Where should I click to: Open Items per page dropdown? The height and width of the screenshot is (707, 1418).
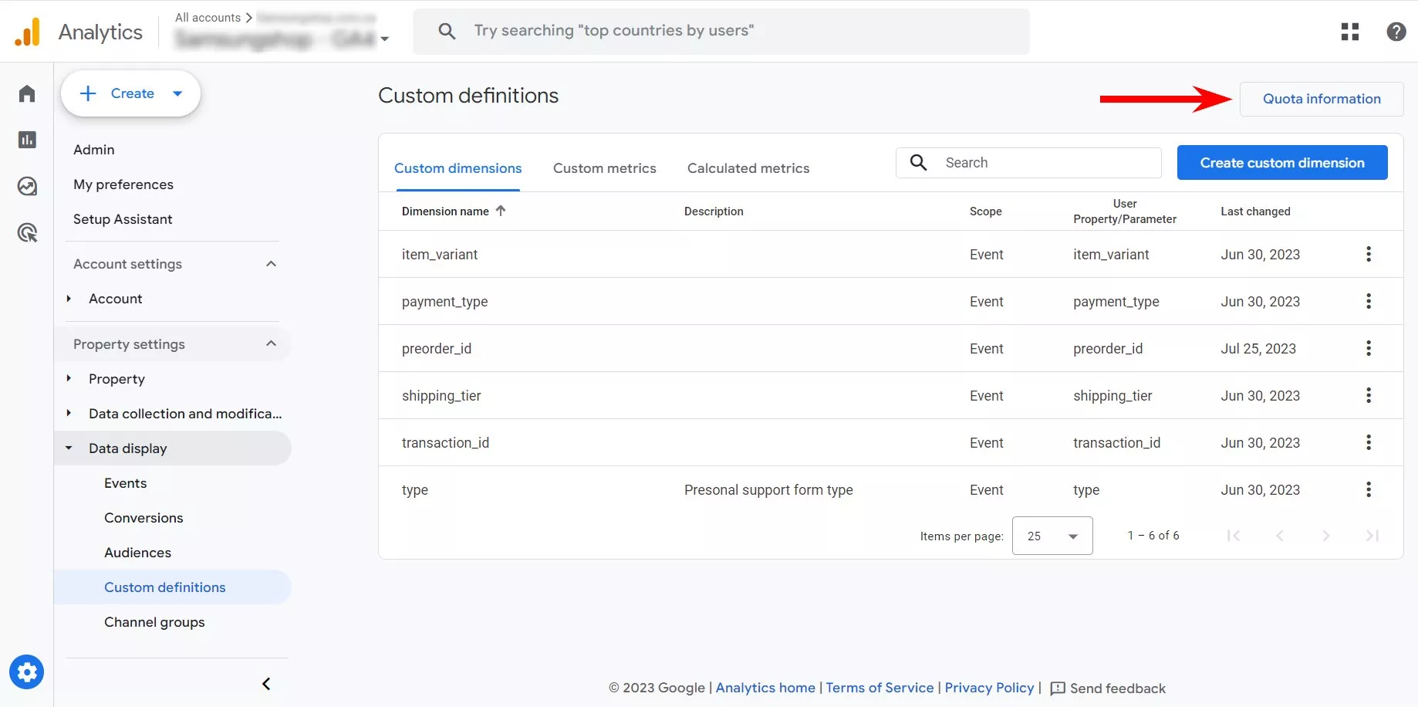[x=1052, y=536]
